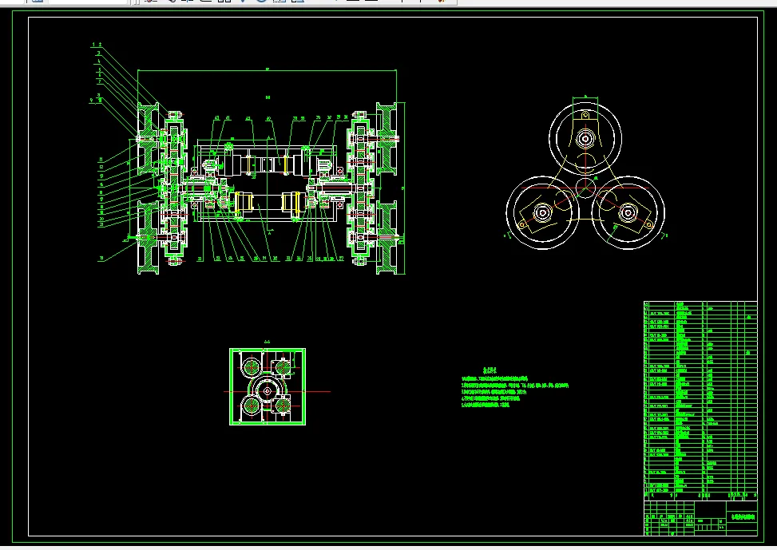Viewport: 777px width, 550px height.
Task: Pick the right gear column in assembly view
Action: 361,188
